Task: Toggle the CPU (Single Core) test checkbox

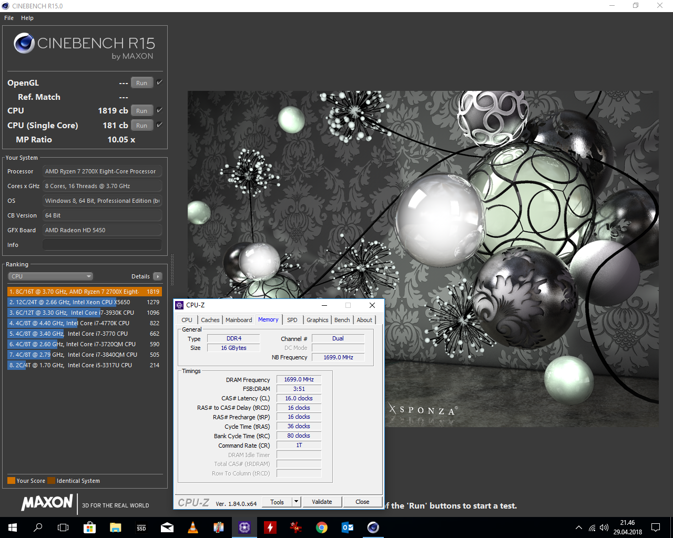Action: (159, 125)
